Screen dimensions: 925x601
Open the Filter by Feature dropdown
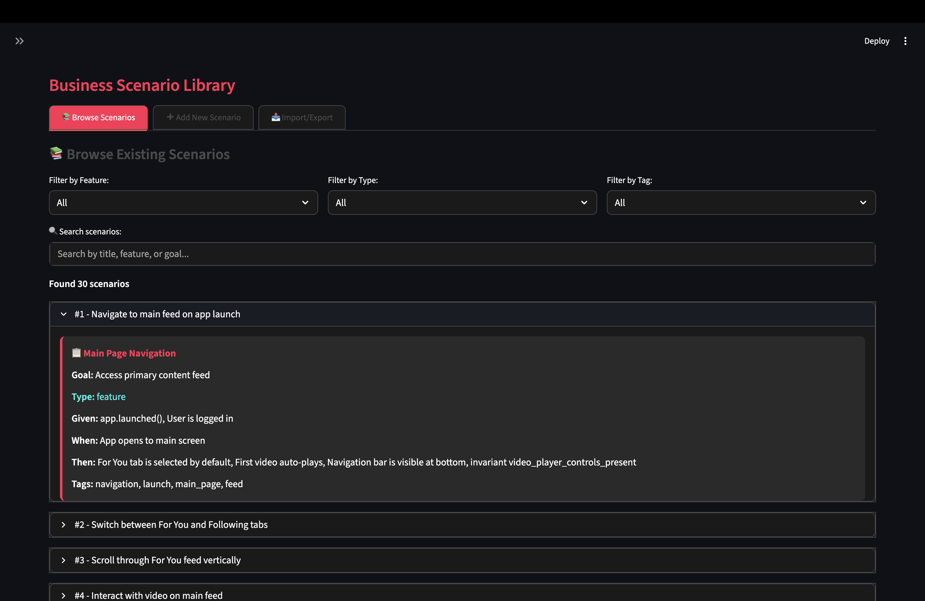183,203
